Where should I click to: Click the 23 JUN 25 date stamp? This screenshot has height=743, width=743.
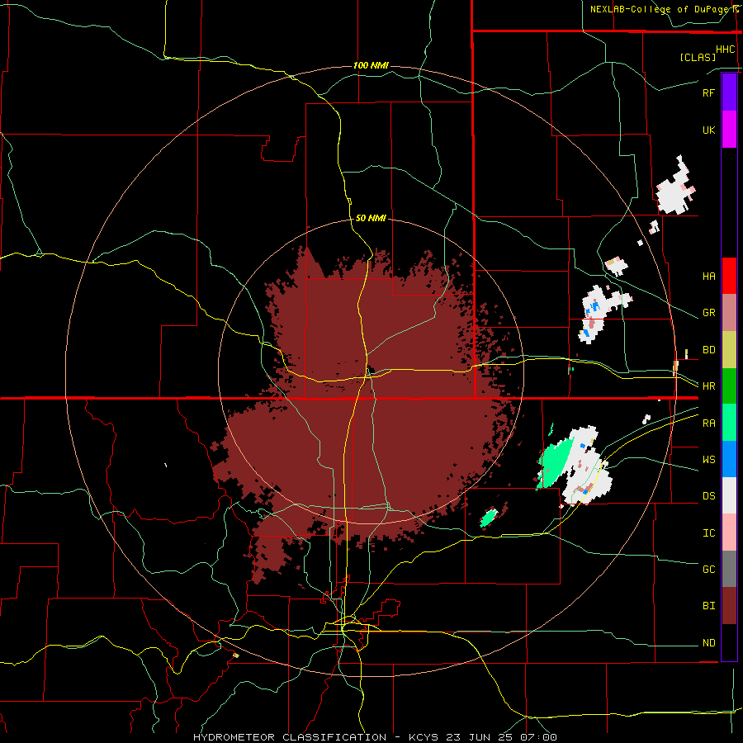[479, 737]
